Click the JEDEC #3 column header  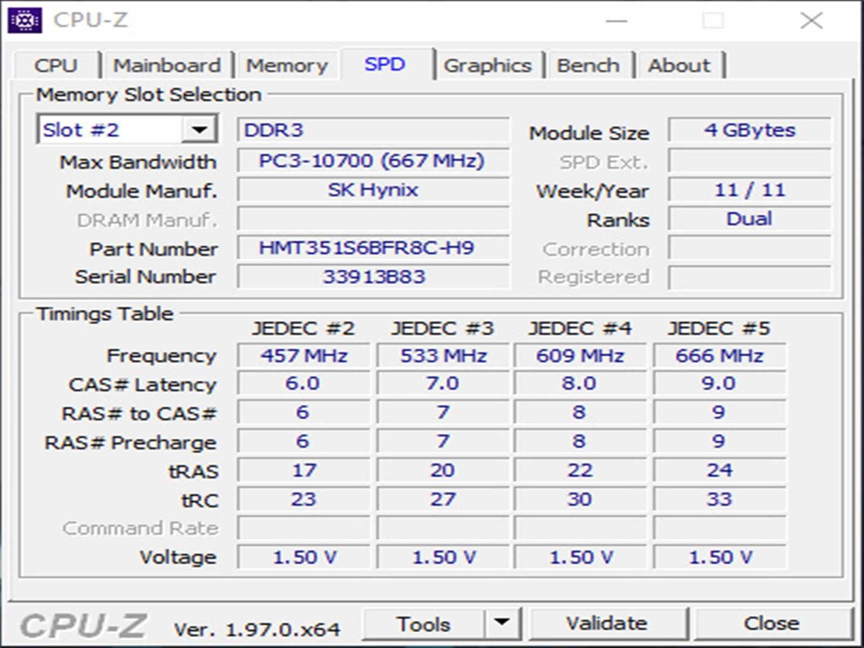click(443, 328)
